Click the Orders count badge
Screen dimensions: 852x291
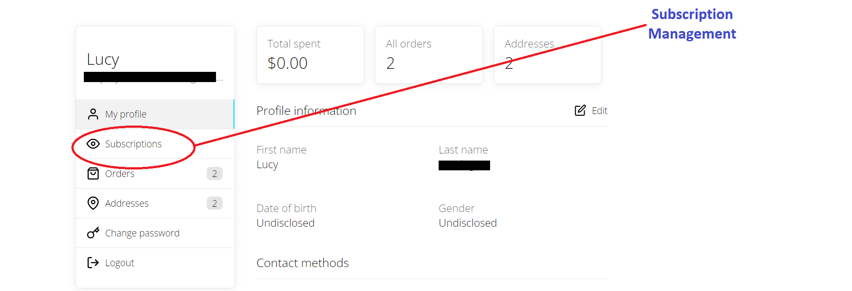click(x=215, y=173)
